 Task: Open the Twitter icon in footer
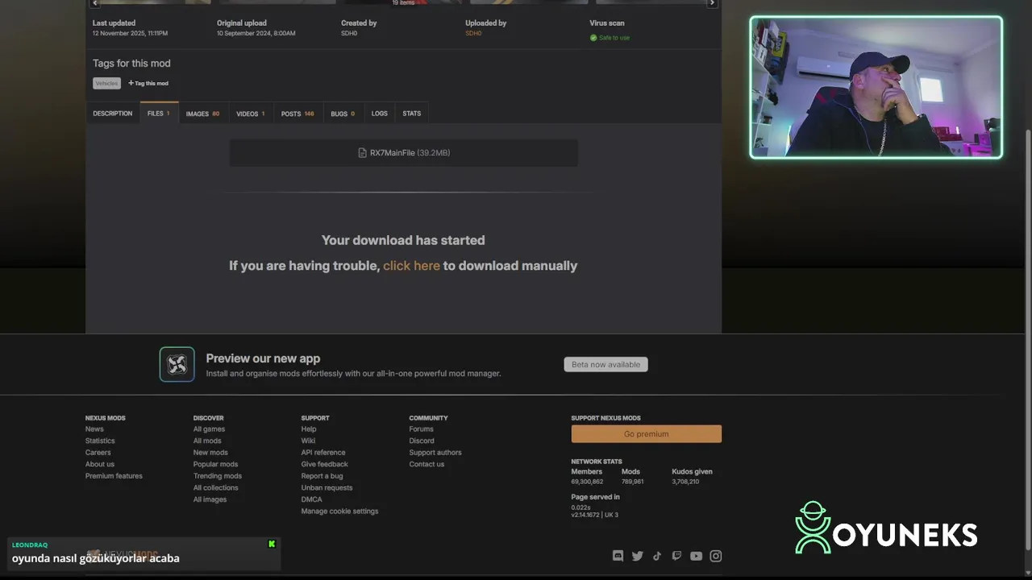coord(637,556)
